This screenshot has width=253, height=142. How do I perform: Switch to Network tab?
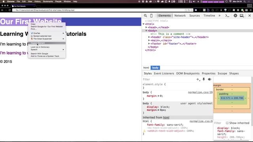click(x=180, y=16)
